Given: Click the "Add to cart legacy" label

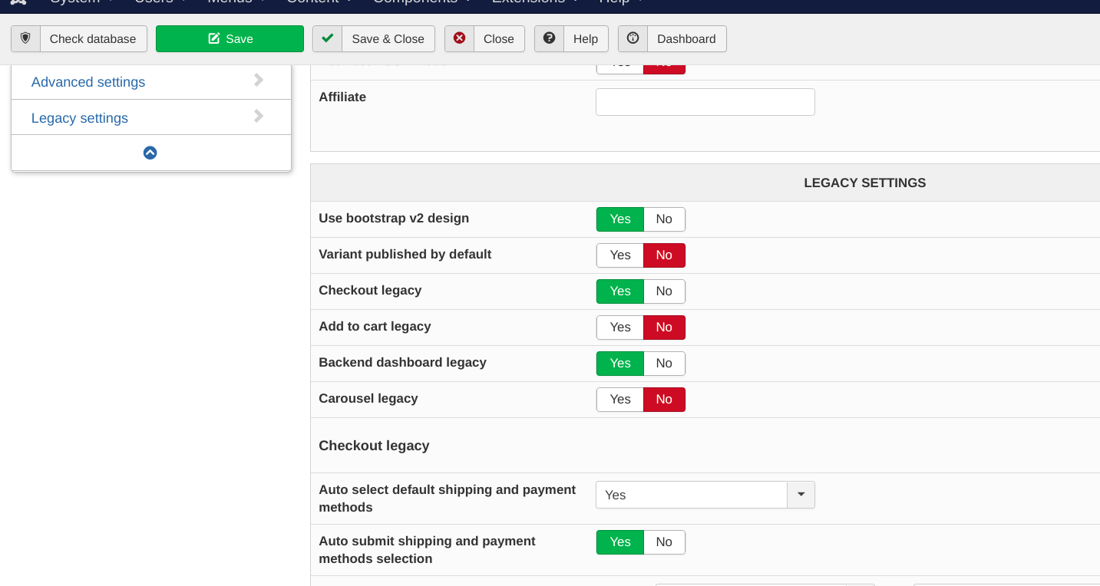Looking at the screenshot, I should (375, 326).
